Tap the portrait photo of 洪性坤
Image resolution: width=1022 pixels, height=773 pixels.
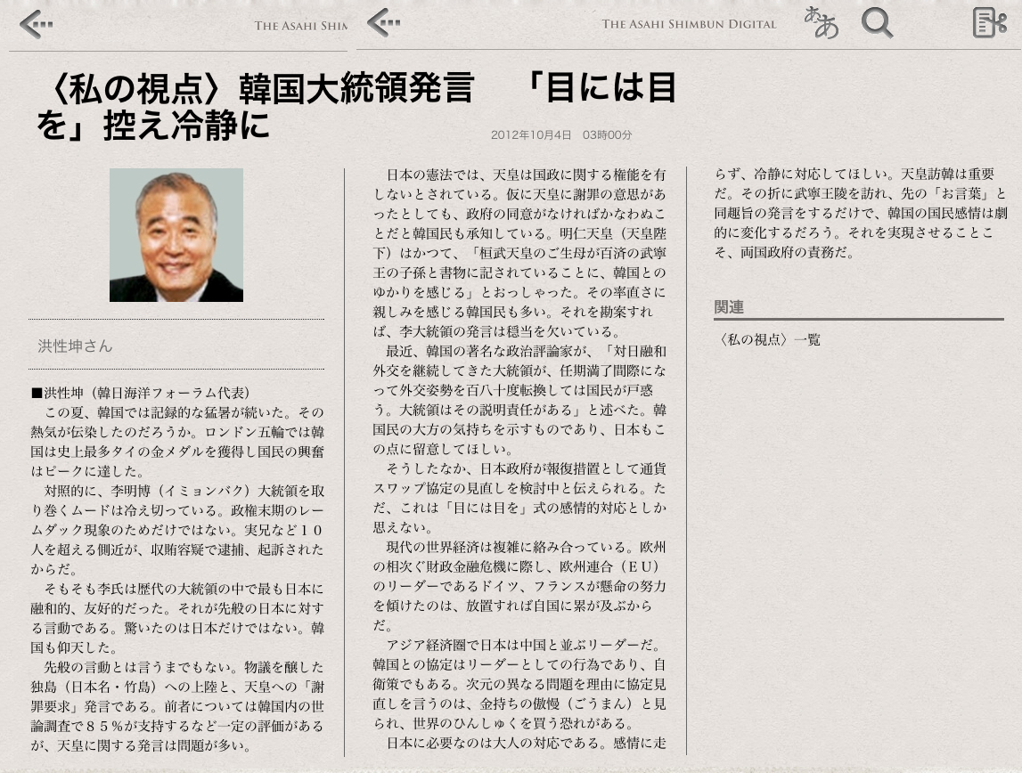point(176,235)
